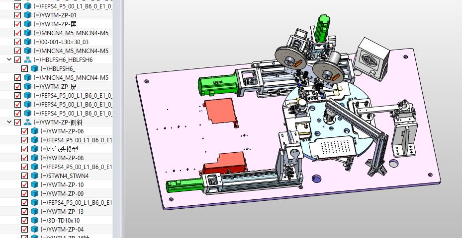The height and width of the screenshot is (238, 462).
Task: Select the 00-001-L30×30_03 component name
Action: click(61, 42)
